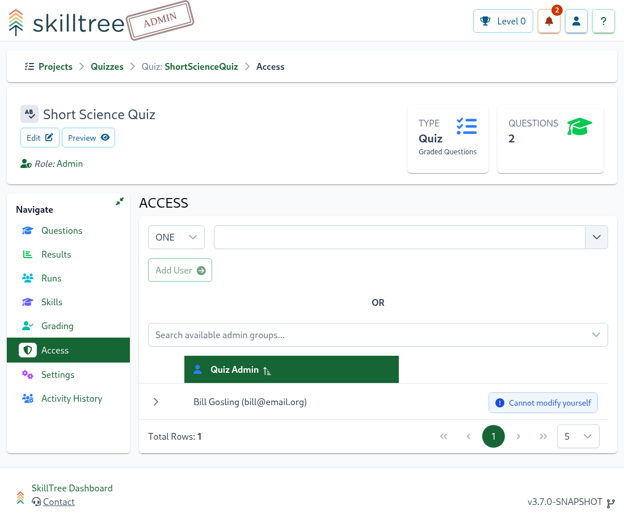Image resolution: width=624 pixels, height=522 pixels.
Task: Click the Access shield icon
Action: point(27,351)
